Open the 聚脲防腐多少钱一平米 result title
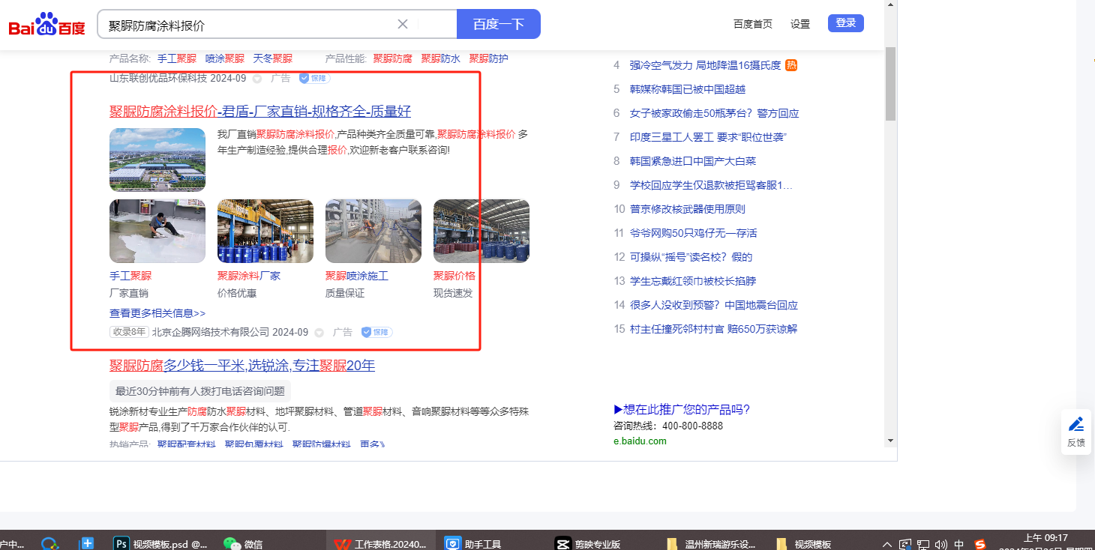The width and height of the screenshot is (1095, 550). pos(242,366)
